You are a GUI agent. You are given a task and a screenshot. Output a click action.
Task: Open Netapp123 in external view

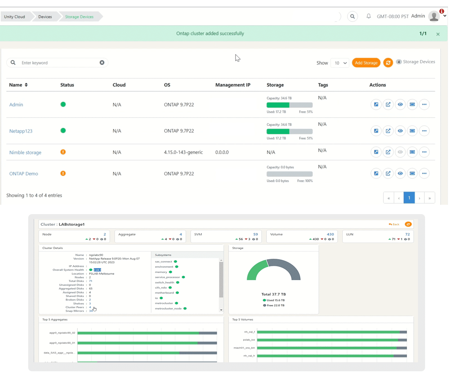pos(388,130)
